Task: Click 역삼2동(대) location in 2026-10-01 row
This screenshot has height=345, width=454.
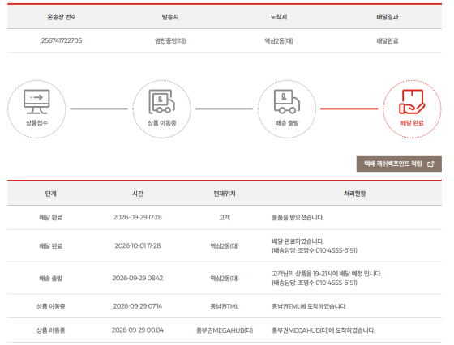Action: [225, 246]
